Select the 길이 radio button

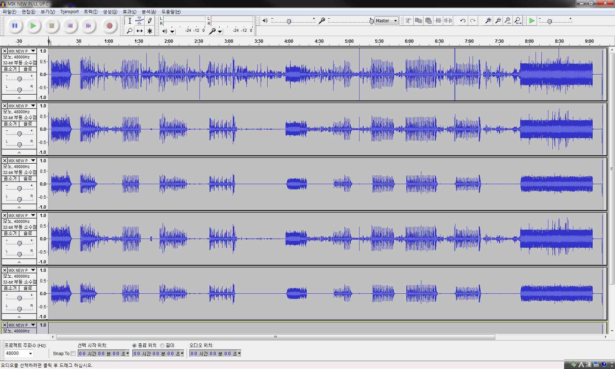coord(162,346)
